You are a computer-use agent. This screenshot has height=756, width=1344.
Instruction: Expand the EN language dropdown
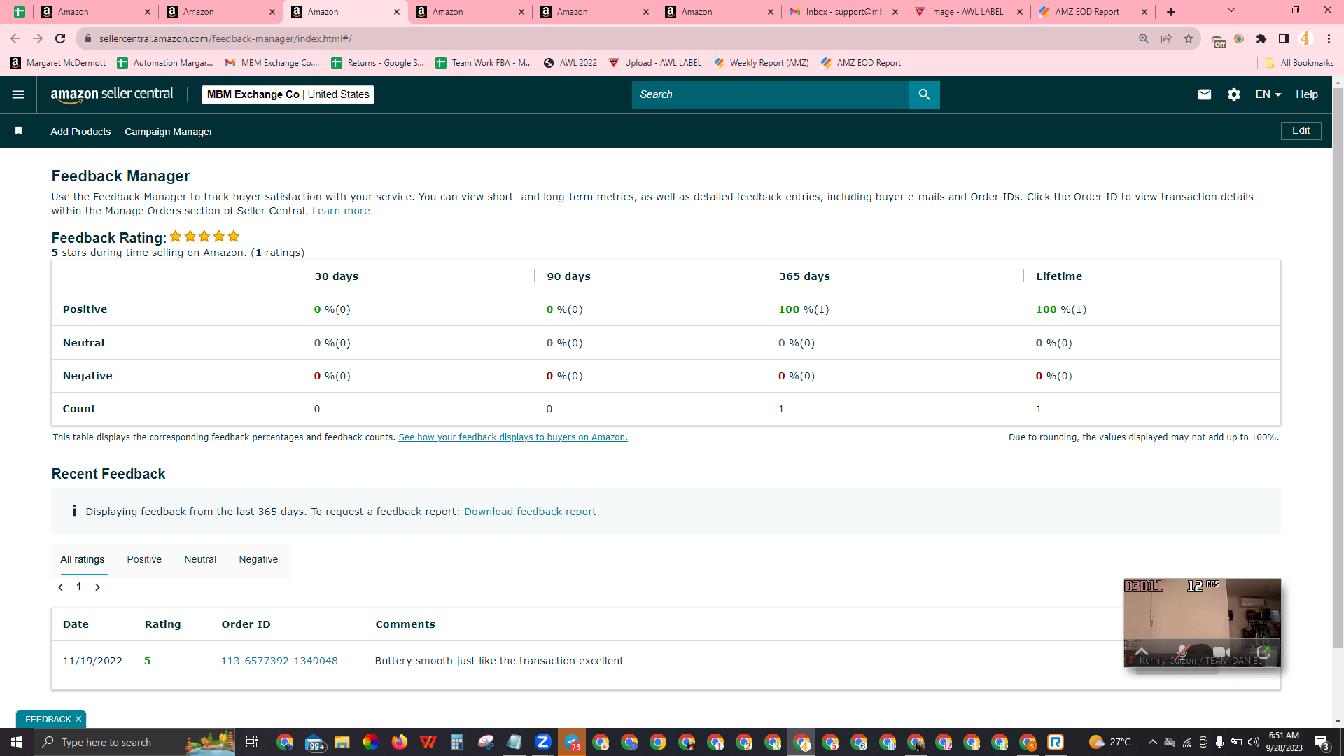coord(1268,94)
